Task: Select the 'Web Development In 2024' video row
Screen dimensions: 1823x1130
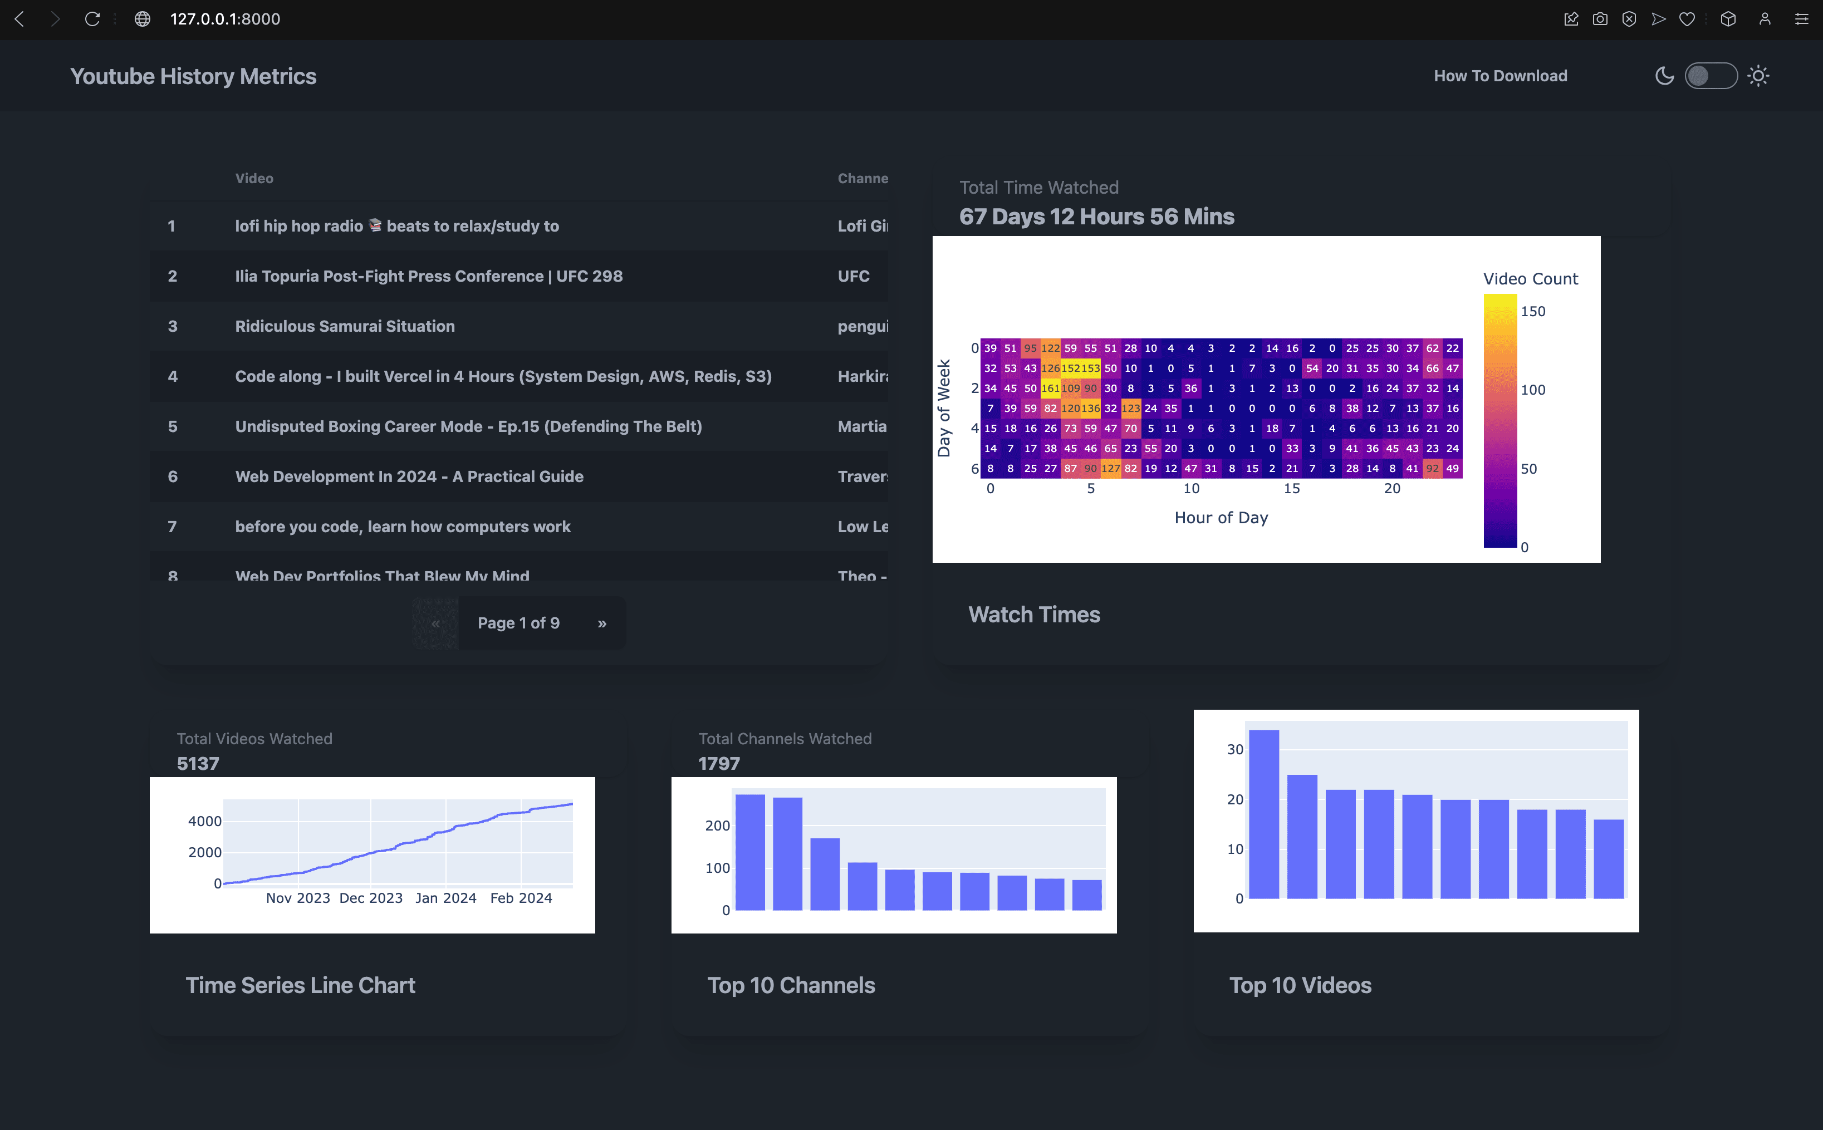Action: [409, 476]
